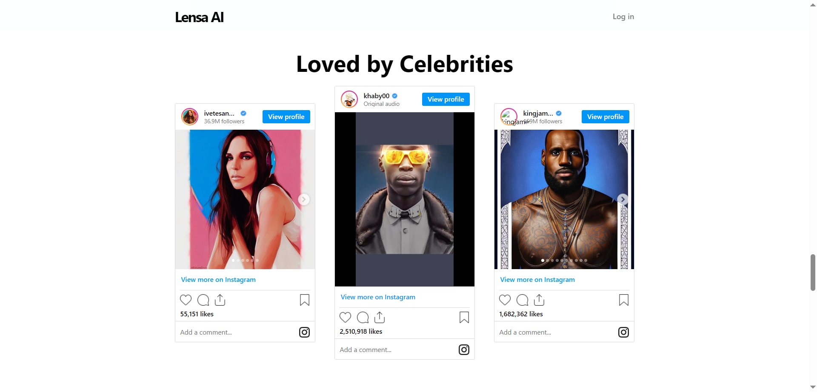Open View more on Instagram under kingjames
817x392 pixels.
(x=537, y=280)
